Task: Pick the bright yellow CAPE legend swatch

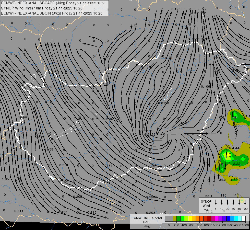Action: (x=190, y=218)
